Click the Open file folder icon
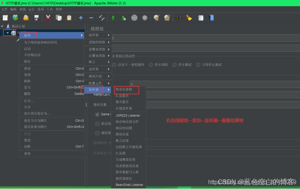This screenshot has width=300, height=189. (26, 18)
